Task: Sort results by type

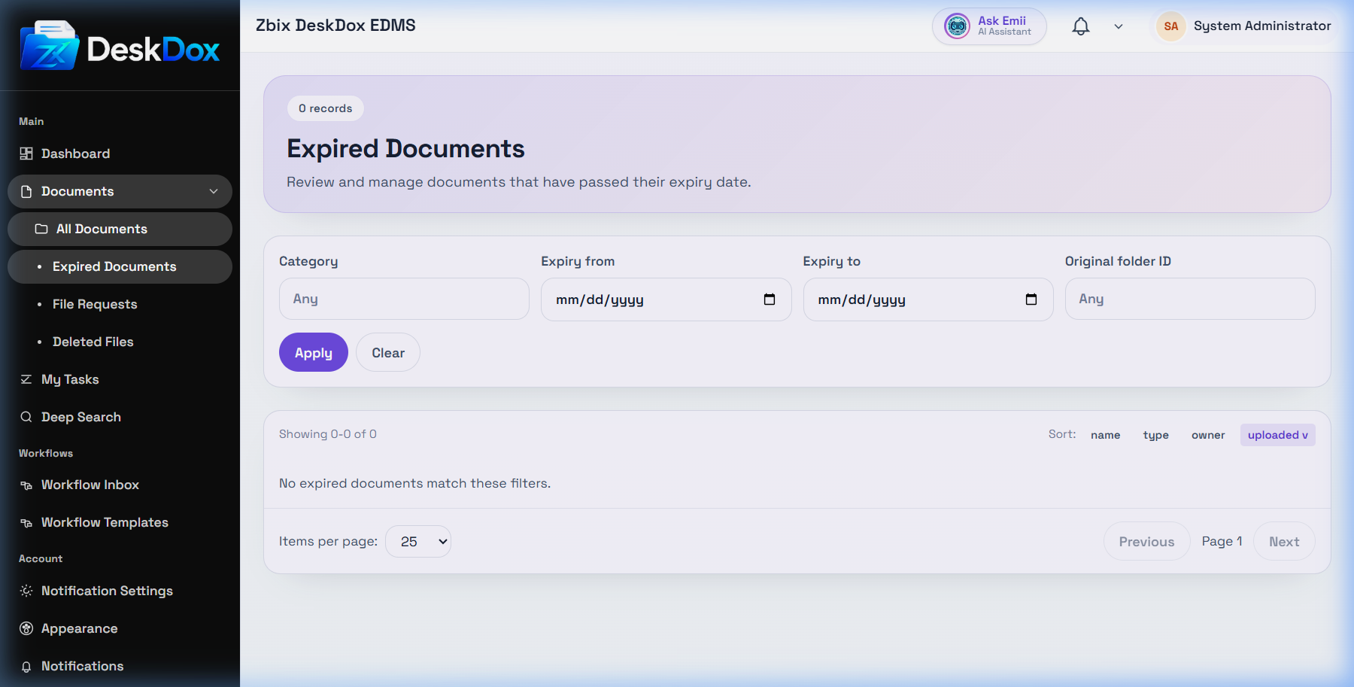Action: click(1155, 435)
